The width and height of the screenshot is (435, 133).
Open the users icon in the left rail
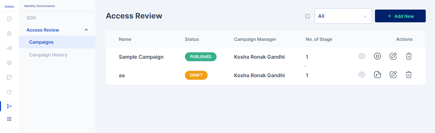coord(9,33)
